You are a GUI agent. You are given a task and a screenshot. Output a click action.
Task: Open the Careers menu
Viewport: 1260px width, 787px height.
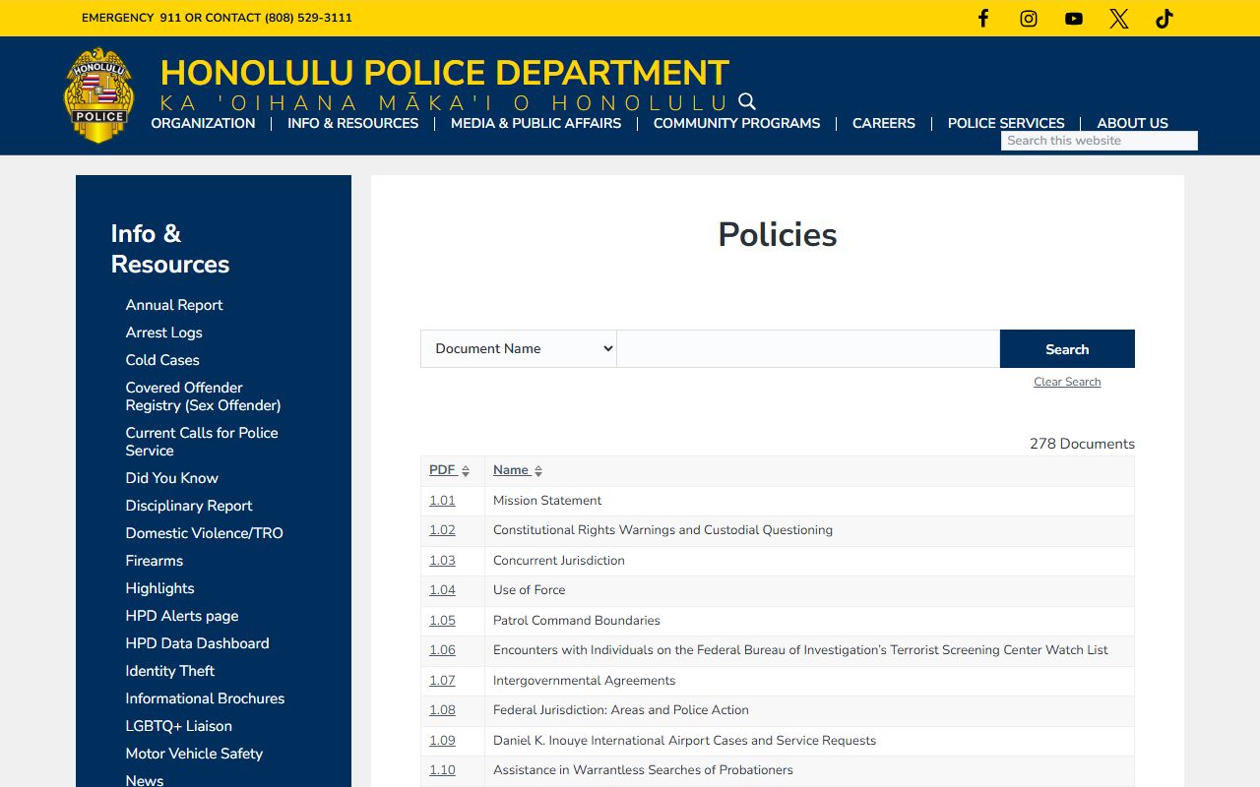(x=884, y=123)
